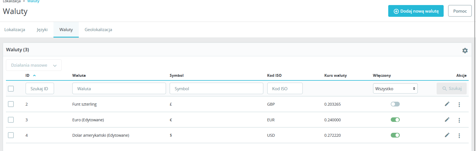Click the Waluta filter input field

(119, 89)
